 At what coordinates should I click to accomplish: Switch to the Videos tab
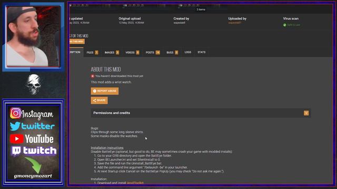pos(132,52)
